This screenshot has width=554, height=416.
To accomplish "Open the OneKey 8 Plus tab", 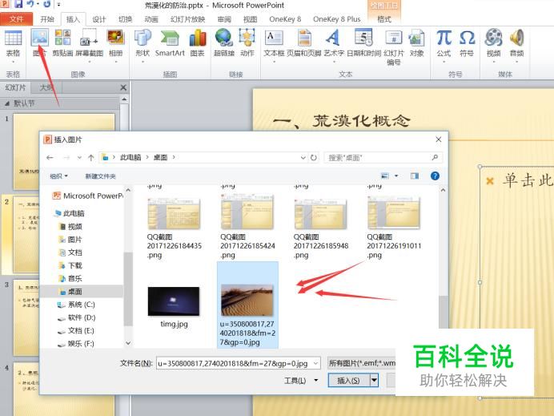I will [337, 19].
